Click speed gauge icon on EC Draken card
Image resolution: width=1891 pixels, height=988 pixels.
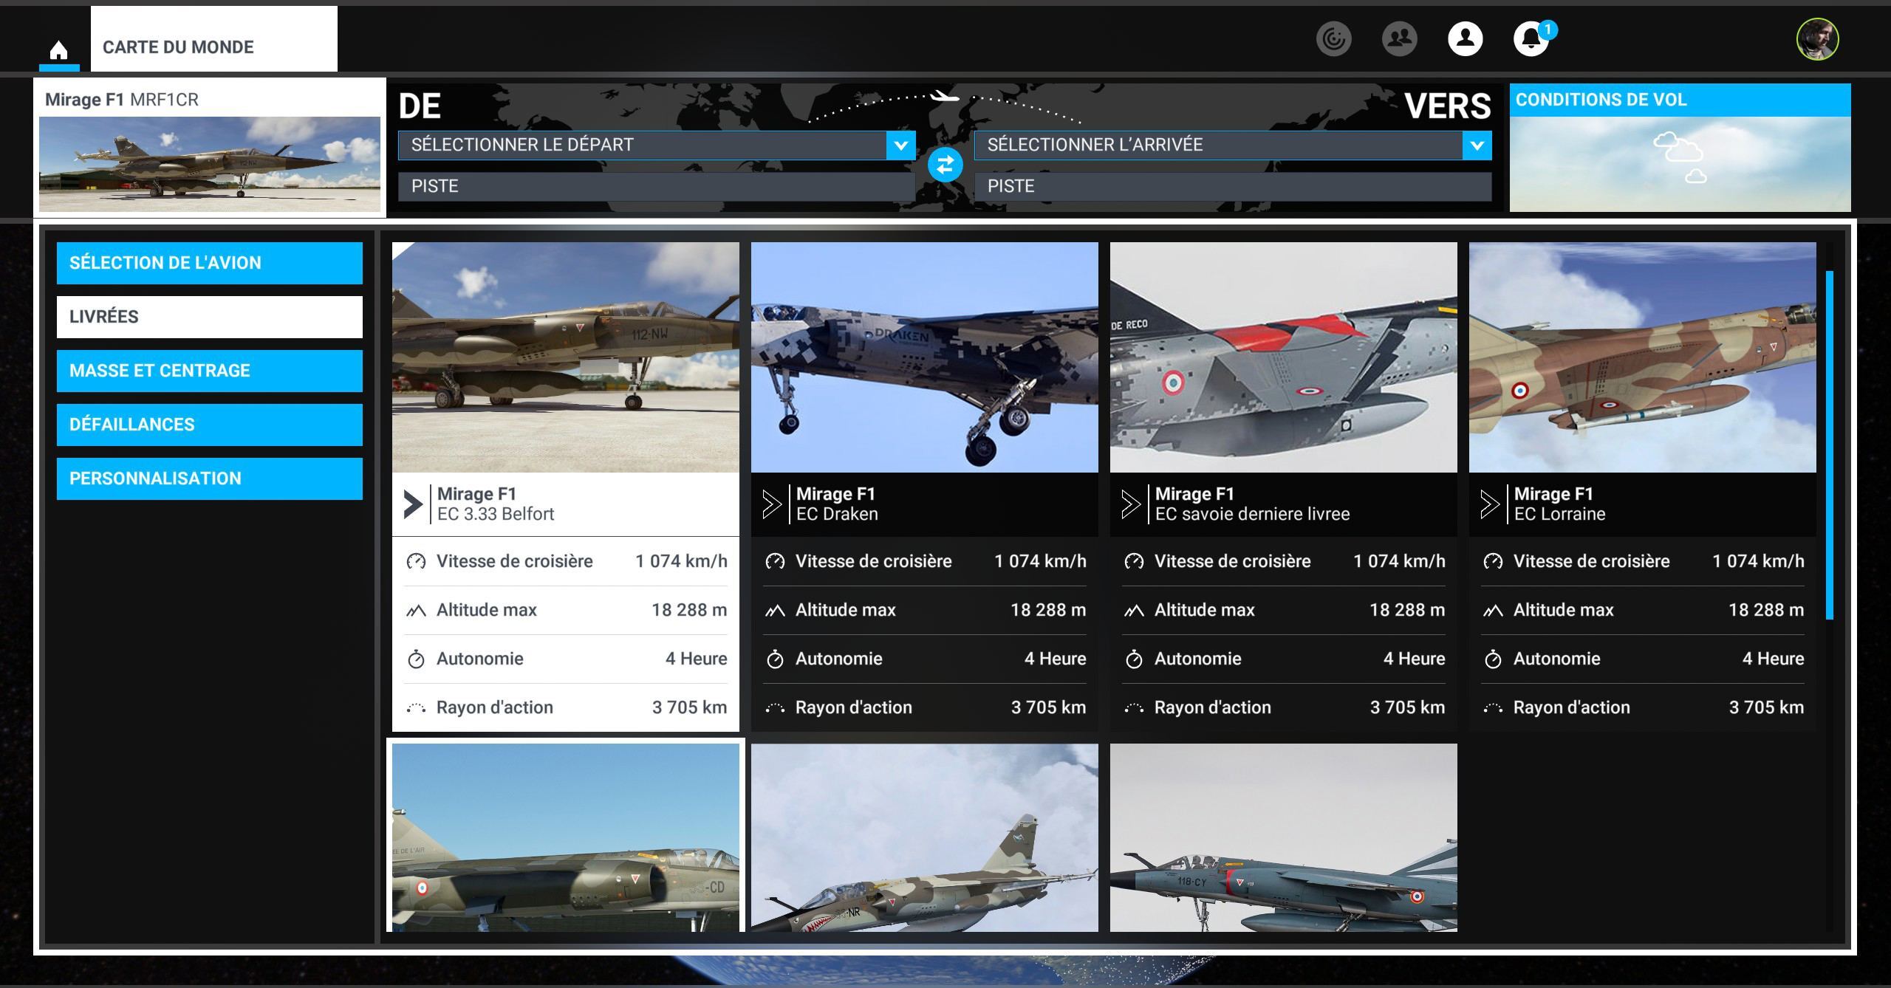(x=775, y=561)
